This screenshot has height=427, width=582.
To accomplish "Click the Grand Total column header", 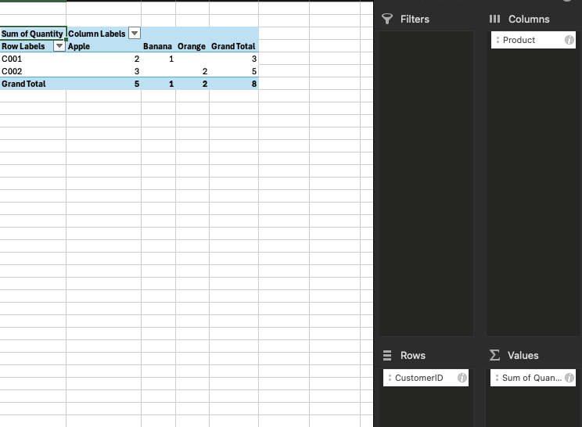I will (233, 46).
